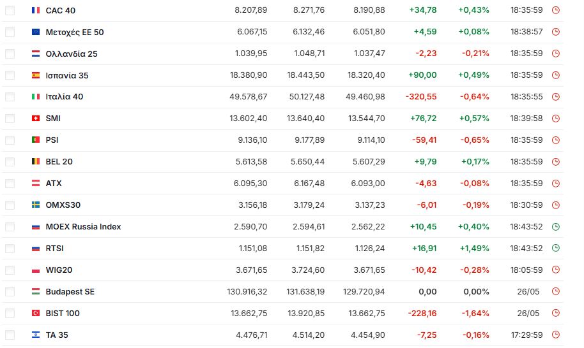Click the 0,00% change for Budapest SE
584x348 pixels.
click(x=476, y=292)
